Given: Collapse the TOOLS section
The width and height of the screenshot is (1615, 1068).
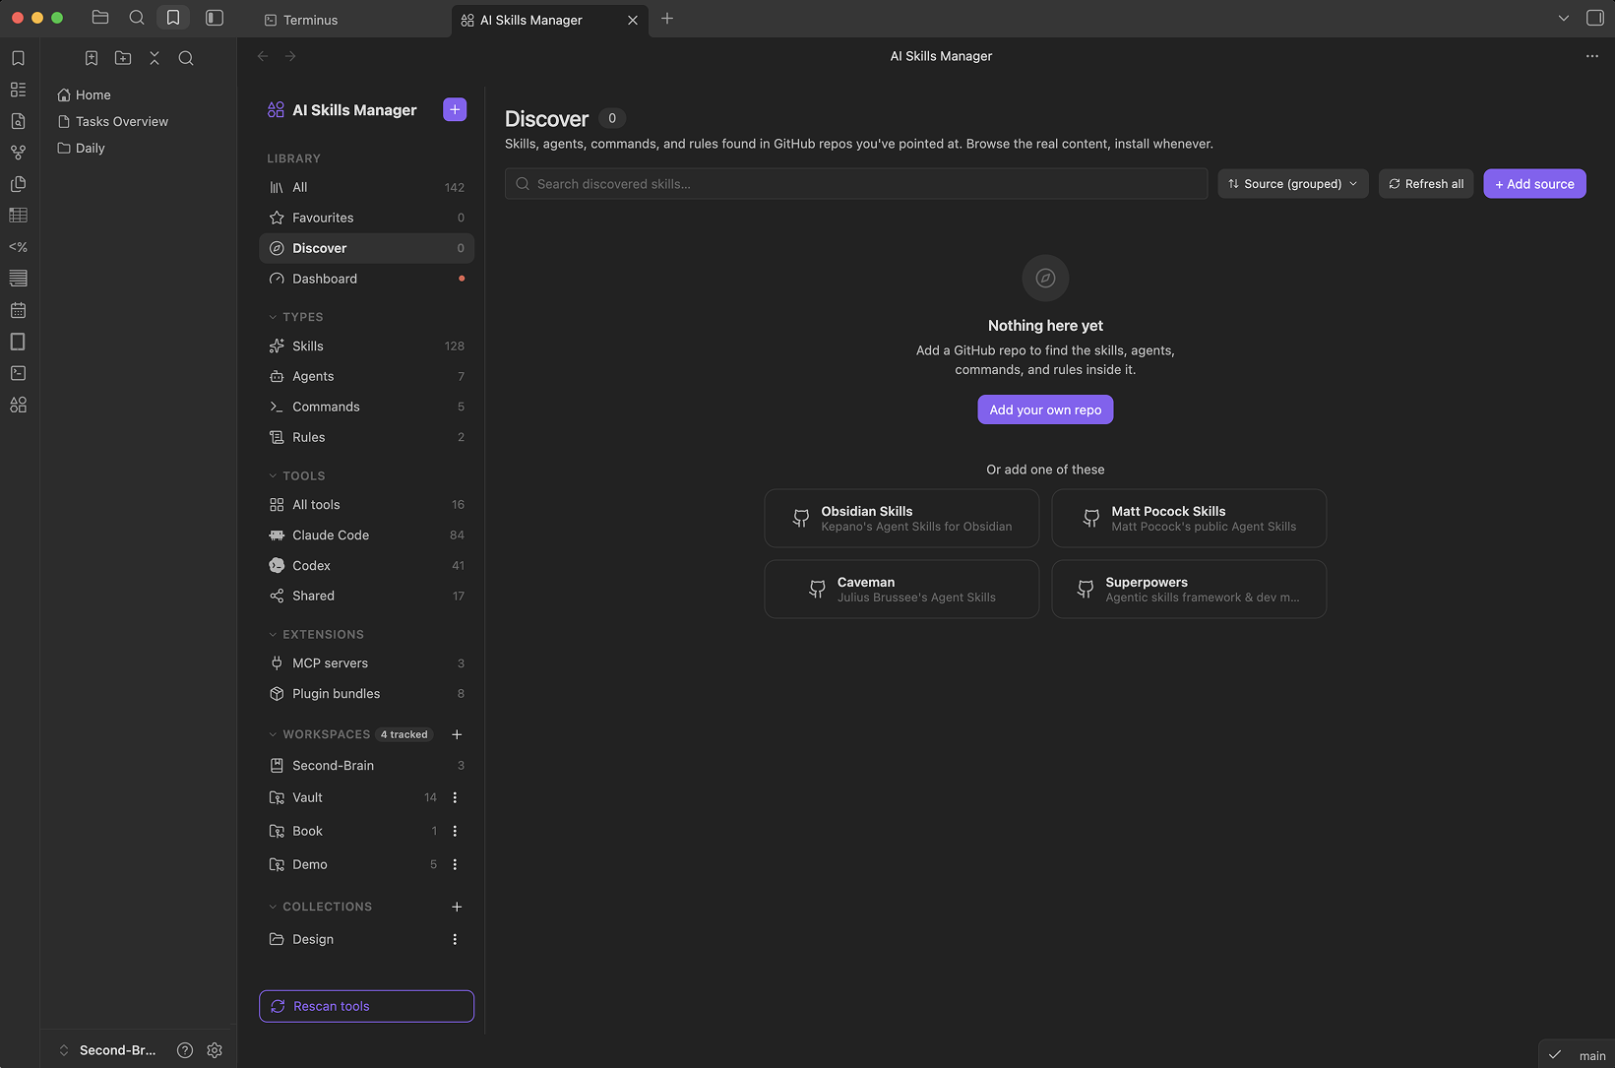Looking at the screenshot, I should 296,475.
